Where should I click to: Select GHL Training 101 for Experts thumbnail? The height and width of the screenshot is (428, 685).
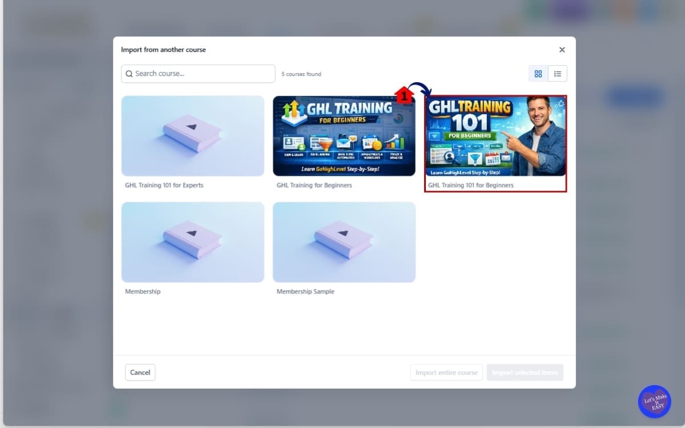[x=193, y=136]
